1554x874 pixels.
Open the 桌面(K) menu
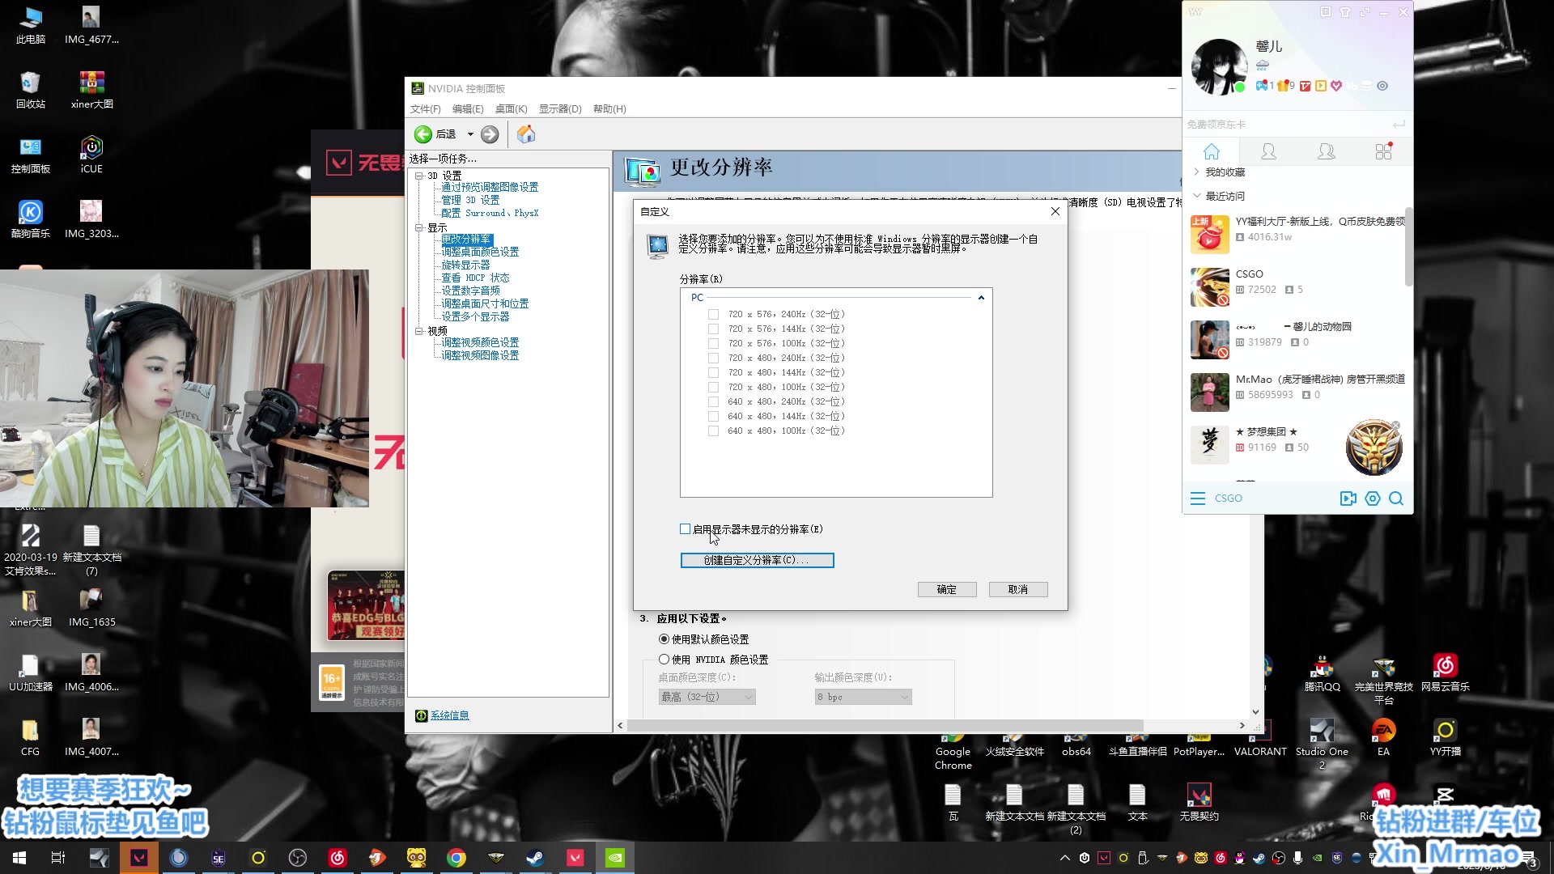(511, 109)
